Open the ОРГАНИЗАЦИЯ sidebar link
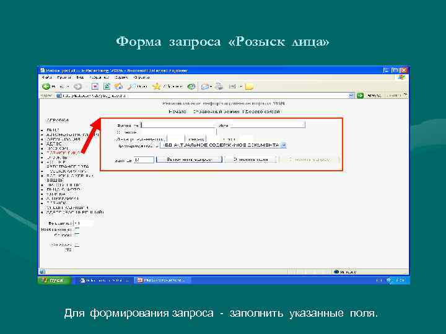The image size is (446, 334). [x=63, y=139]
